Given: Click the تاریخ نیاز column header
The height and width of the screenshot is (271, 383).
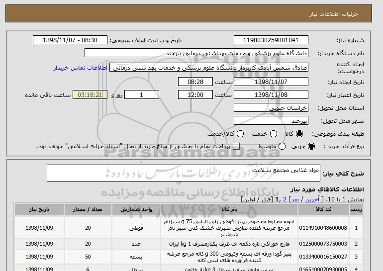Looking at the screenshot, I should point(39,210).
